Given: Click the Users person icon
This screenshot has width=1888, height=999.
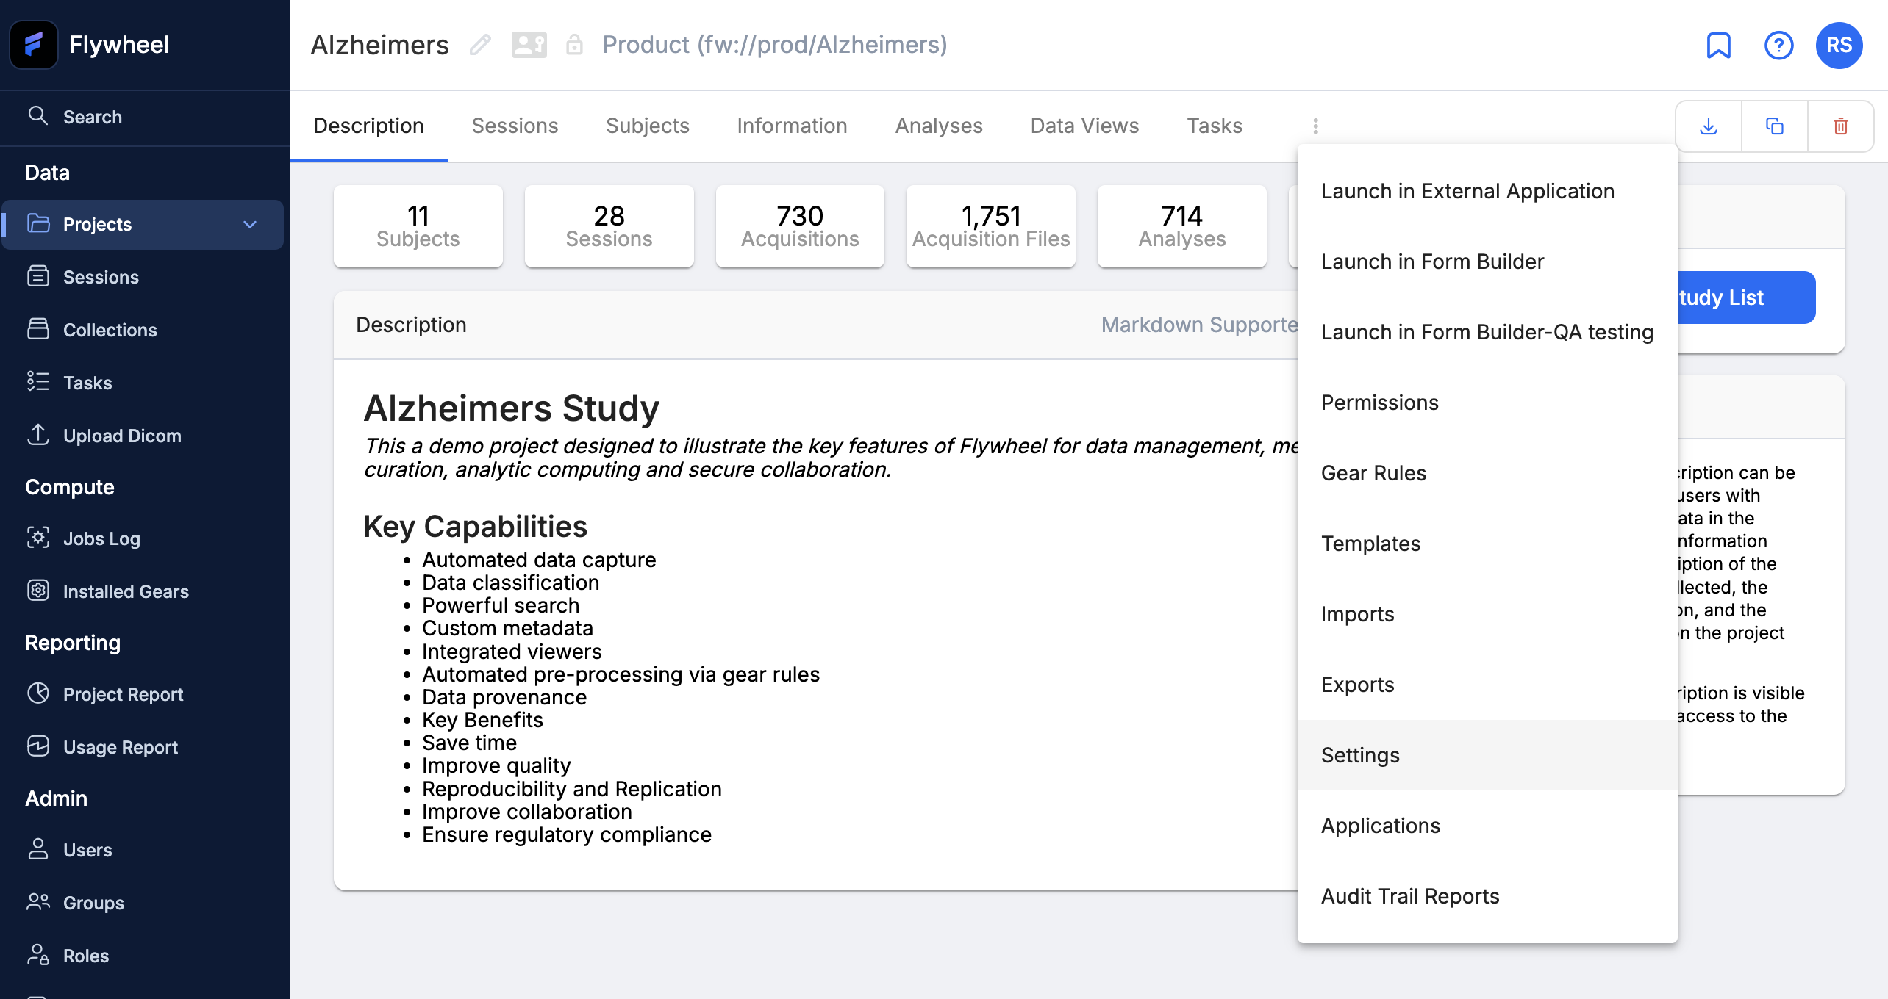Looking at the screenshot, I should tap(38, 849).
